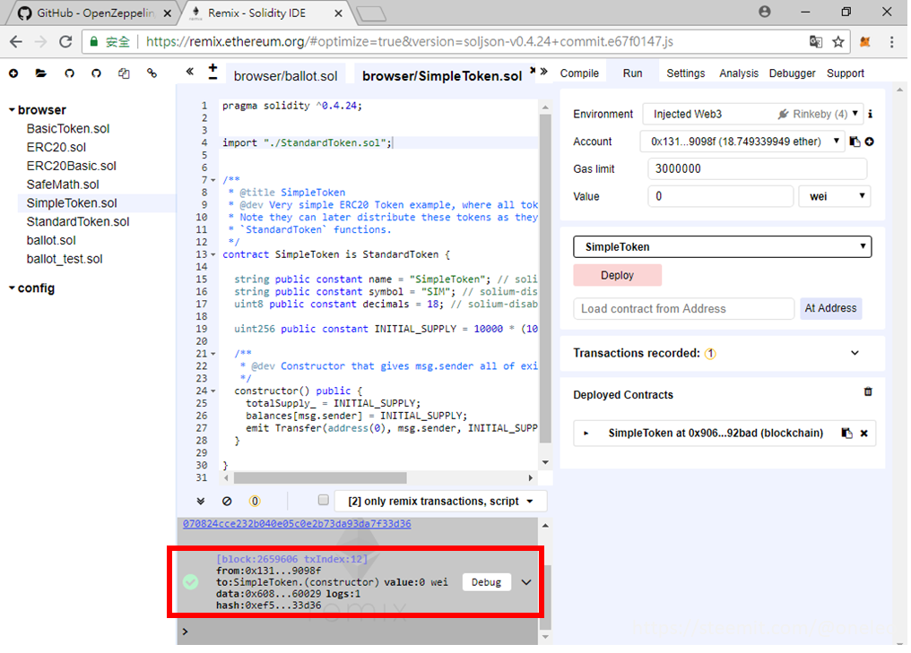The width and height of the screenshot is (911, 653).
Task: Open the translate page icon in the address bar
Action: pos(816,42)
